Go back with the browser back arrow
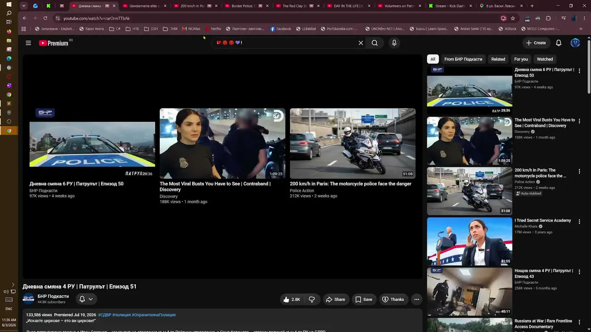 pos(24,18)
